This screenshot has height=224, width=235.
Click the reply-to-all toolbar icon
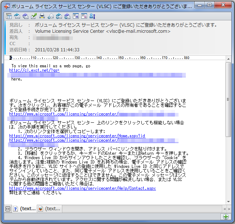tap(26, 16)
